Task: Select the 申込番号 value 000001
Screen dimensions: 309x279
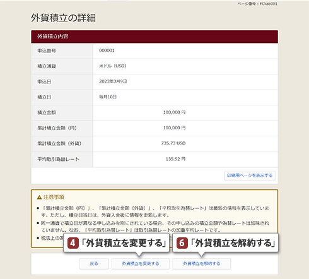Action: pyautogui.click(x=107, y=50)
